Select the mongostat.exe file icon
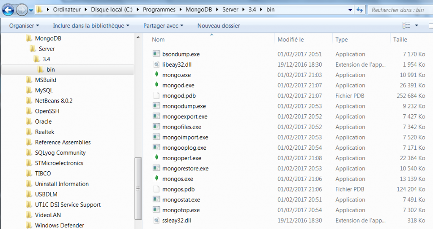Image resolution: width=433 pixels, height=229 pixels. pyautogui.click(x=156, y=199)
